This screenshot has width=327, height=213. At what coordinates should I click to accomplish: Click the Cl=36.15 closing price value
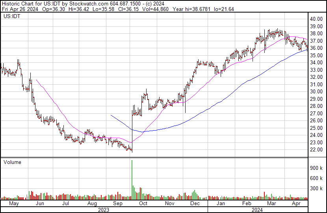click(x=128, y=9)
